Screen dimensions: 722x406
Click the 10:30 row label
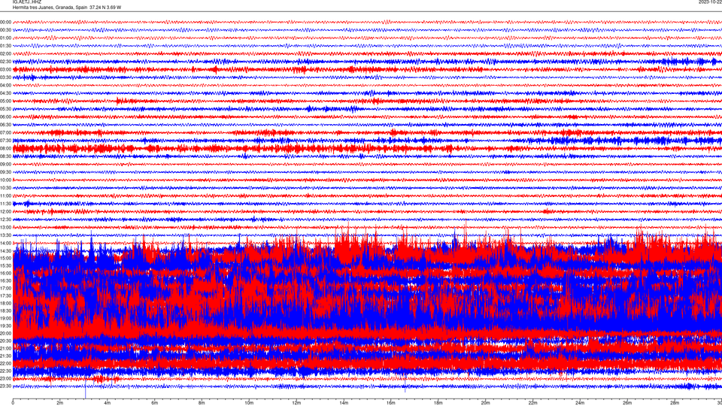tap(6, 188)
